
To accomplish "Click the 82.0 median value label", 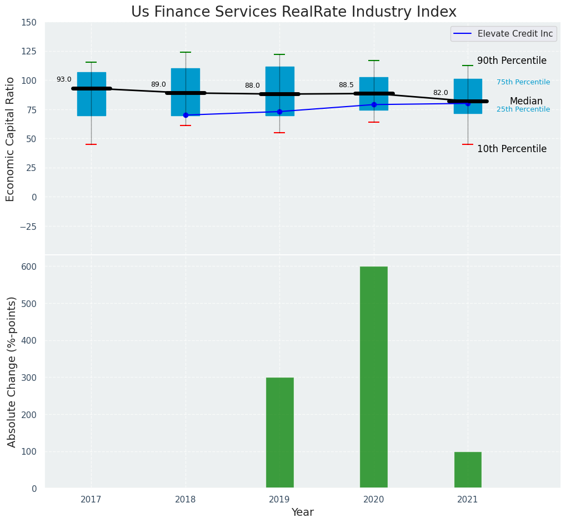I will click(440, 93).
